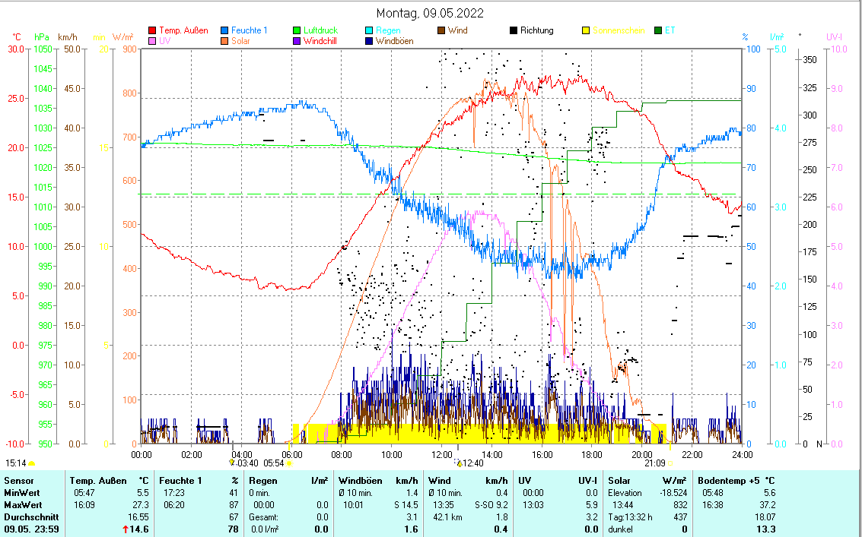Image resolution: width=862 pixels, height=537 pixels.
Task: Click the chart title Montag, 09.05.2022
Action: pos(431,13)
